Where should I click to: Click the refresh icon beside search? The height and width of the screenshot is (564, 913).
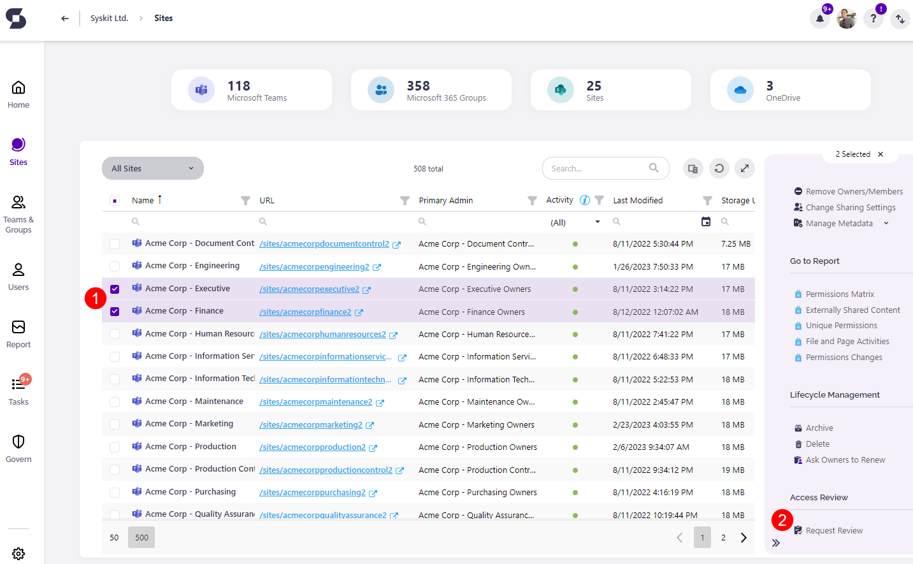(719, 168)
